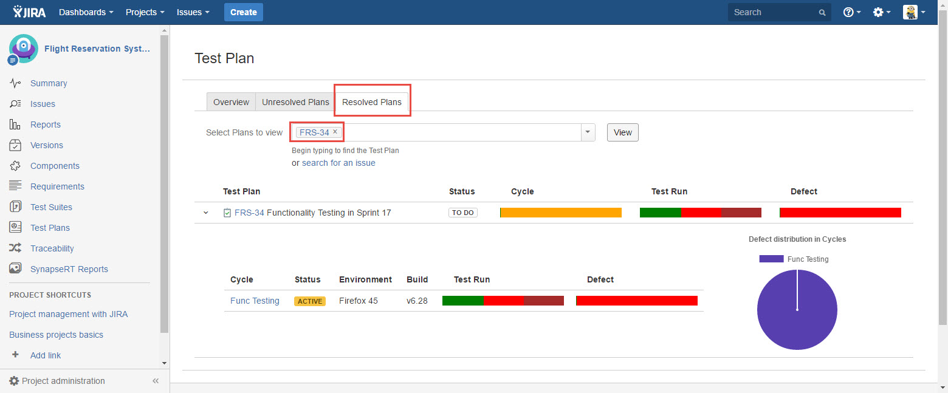Click FRS-34 row Test Run progress bar

pos(701,213)
